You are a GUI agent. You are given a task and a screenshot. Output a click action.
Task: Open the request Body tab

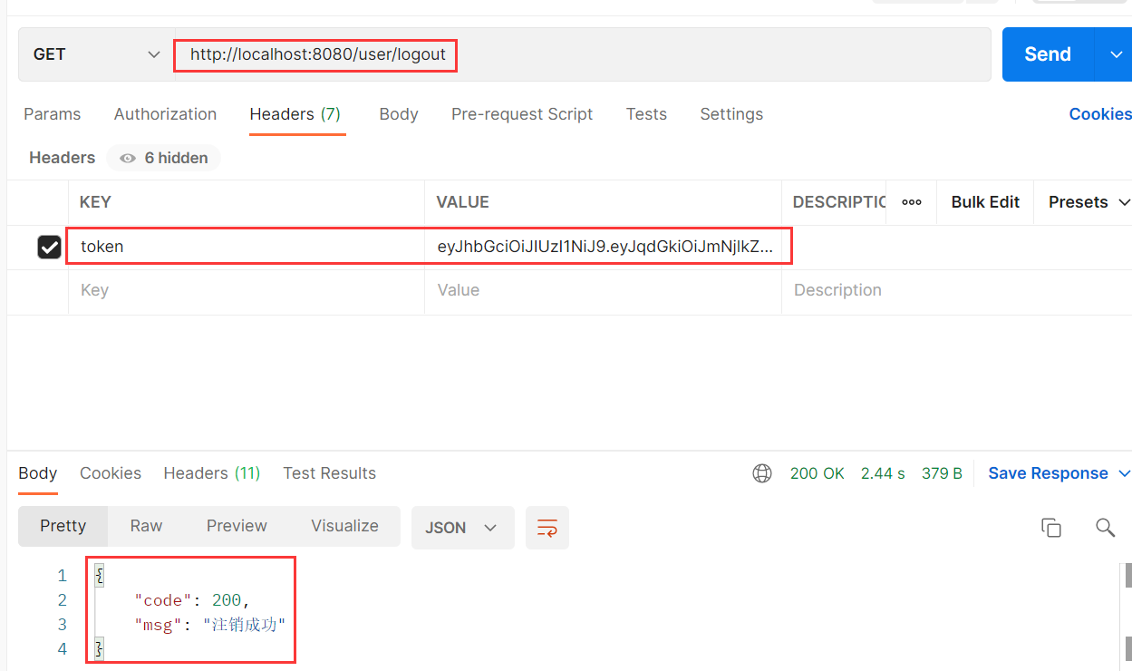tap(399, 114)
